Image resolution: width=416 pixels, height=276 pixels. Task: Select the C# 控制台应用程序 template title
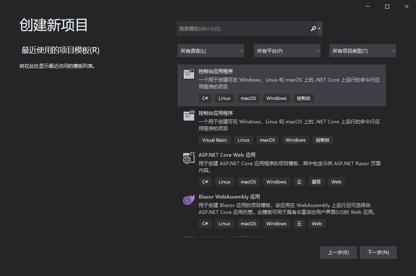216,71
